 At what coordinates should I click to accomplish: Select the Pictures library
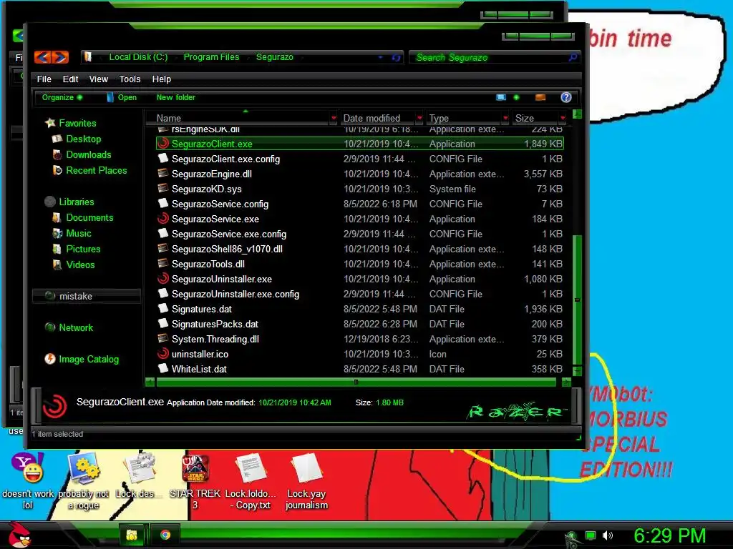[83, 249]
